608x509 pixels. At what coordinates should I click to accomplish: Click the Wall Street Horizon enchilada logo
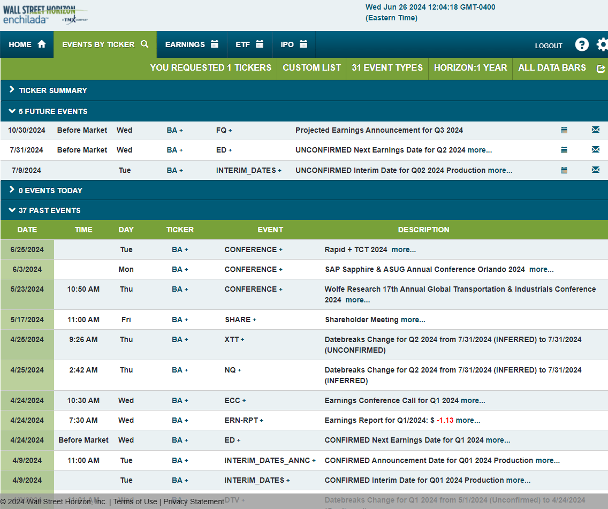[45, 15]
